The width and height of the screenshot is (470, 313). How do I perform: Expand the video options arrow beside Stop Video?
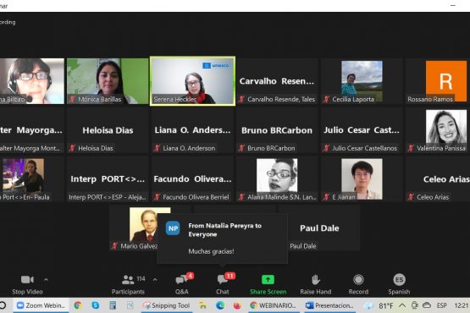[46, 280]
